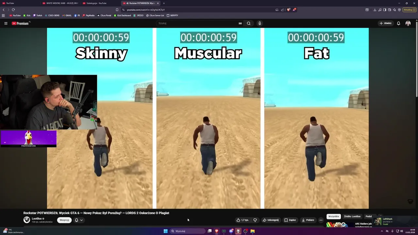Open the music note playlist icon
The image size is (418, 235).
point(379,10)
